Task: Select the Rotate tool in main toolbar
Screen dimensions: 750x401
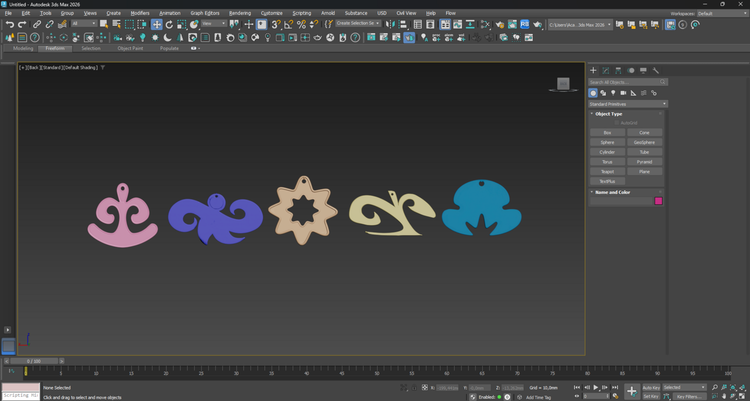Action: click(x=169, y=24)
